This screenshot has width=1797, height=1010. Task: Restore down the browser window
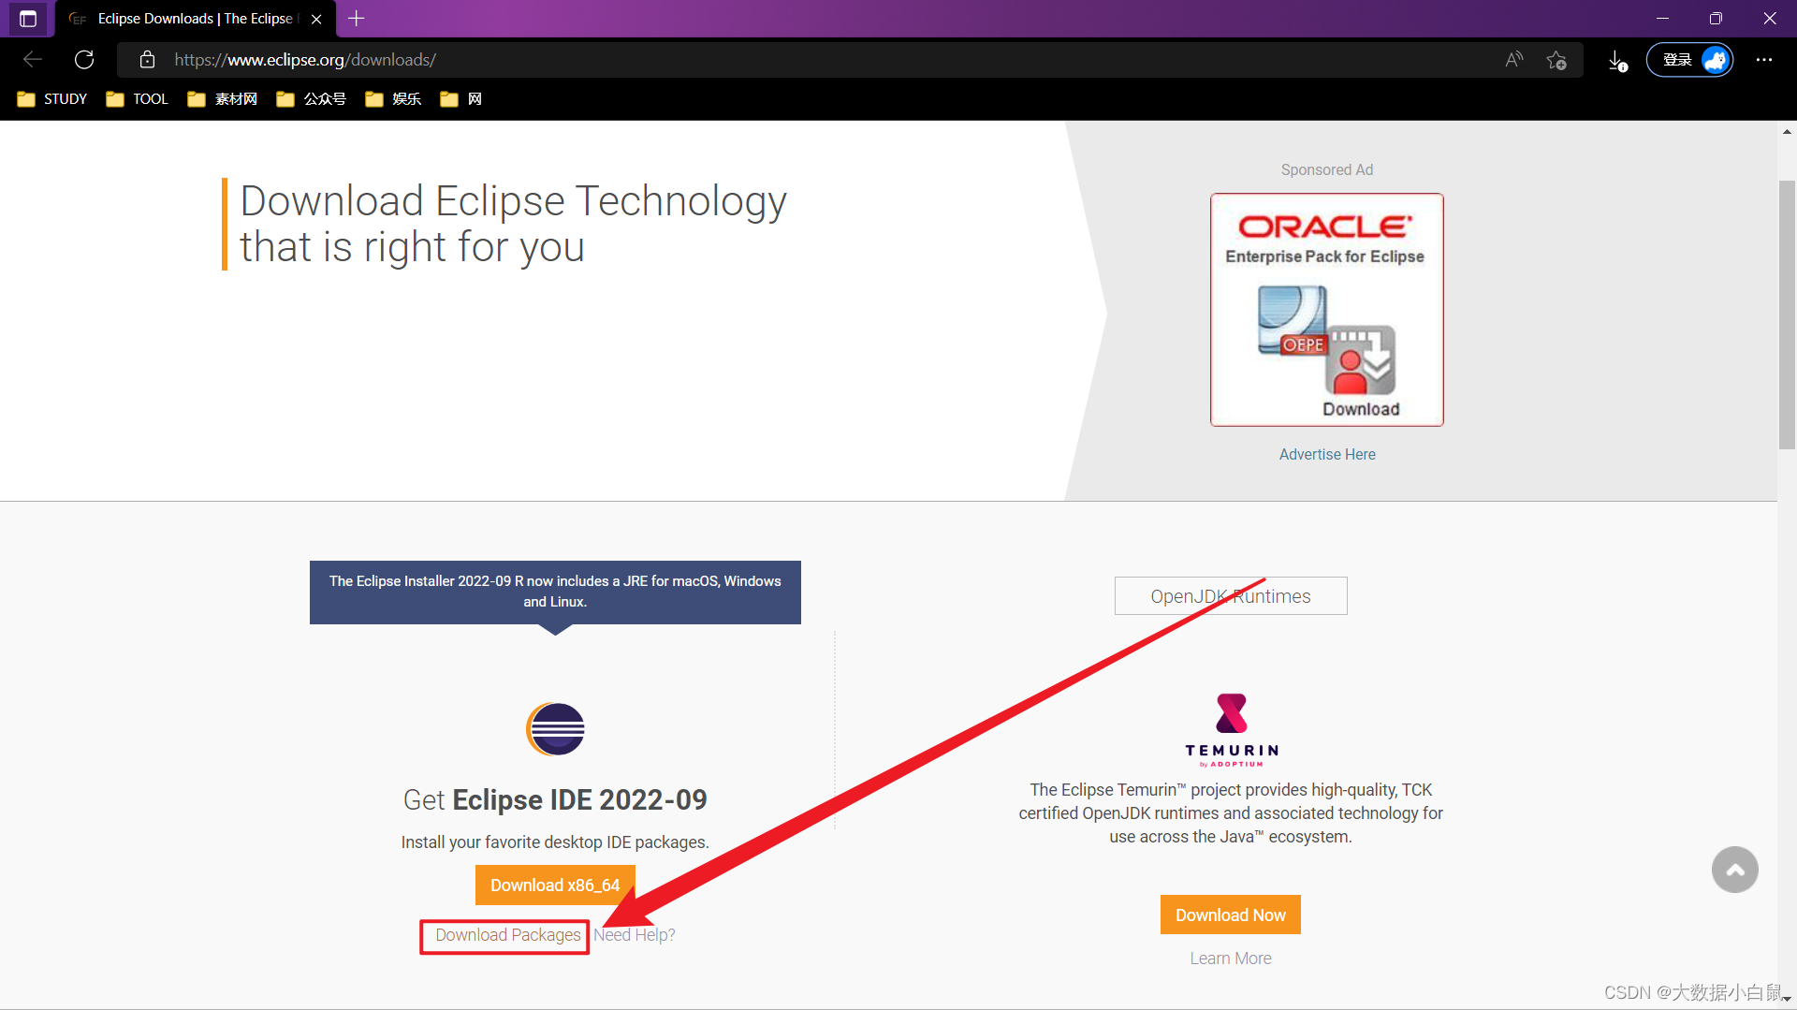(x=1716, y=19)
